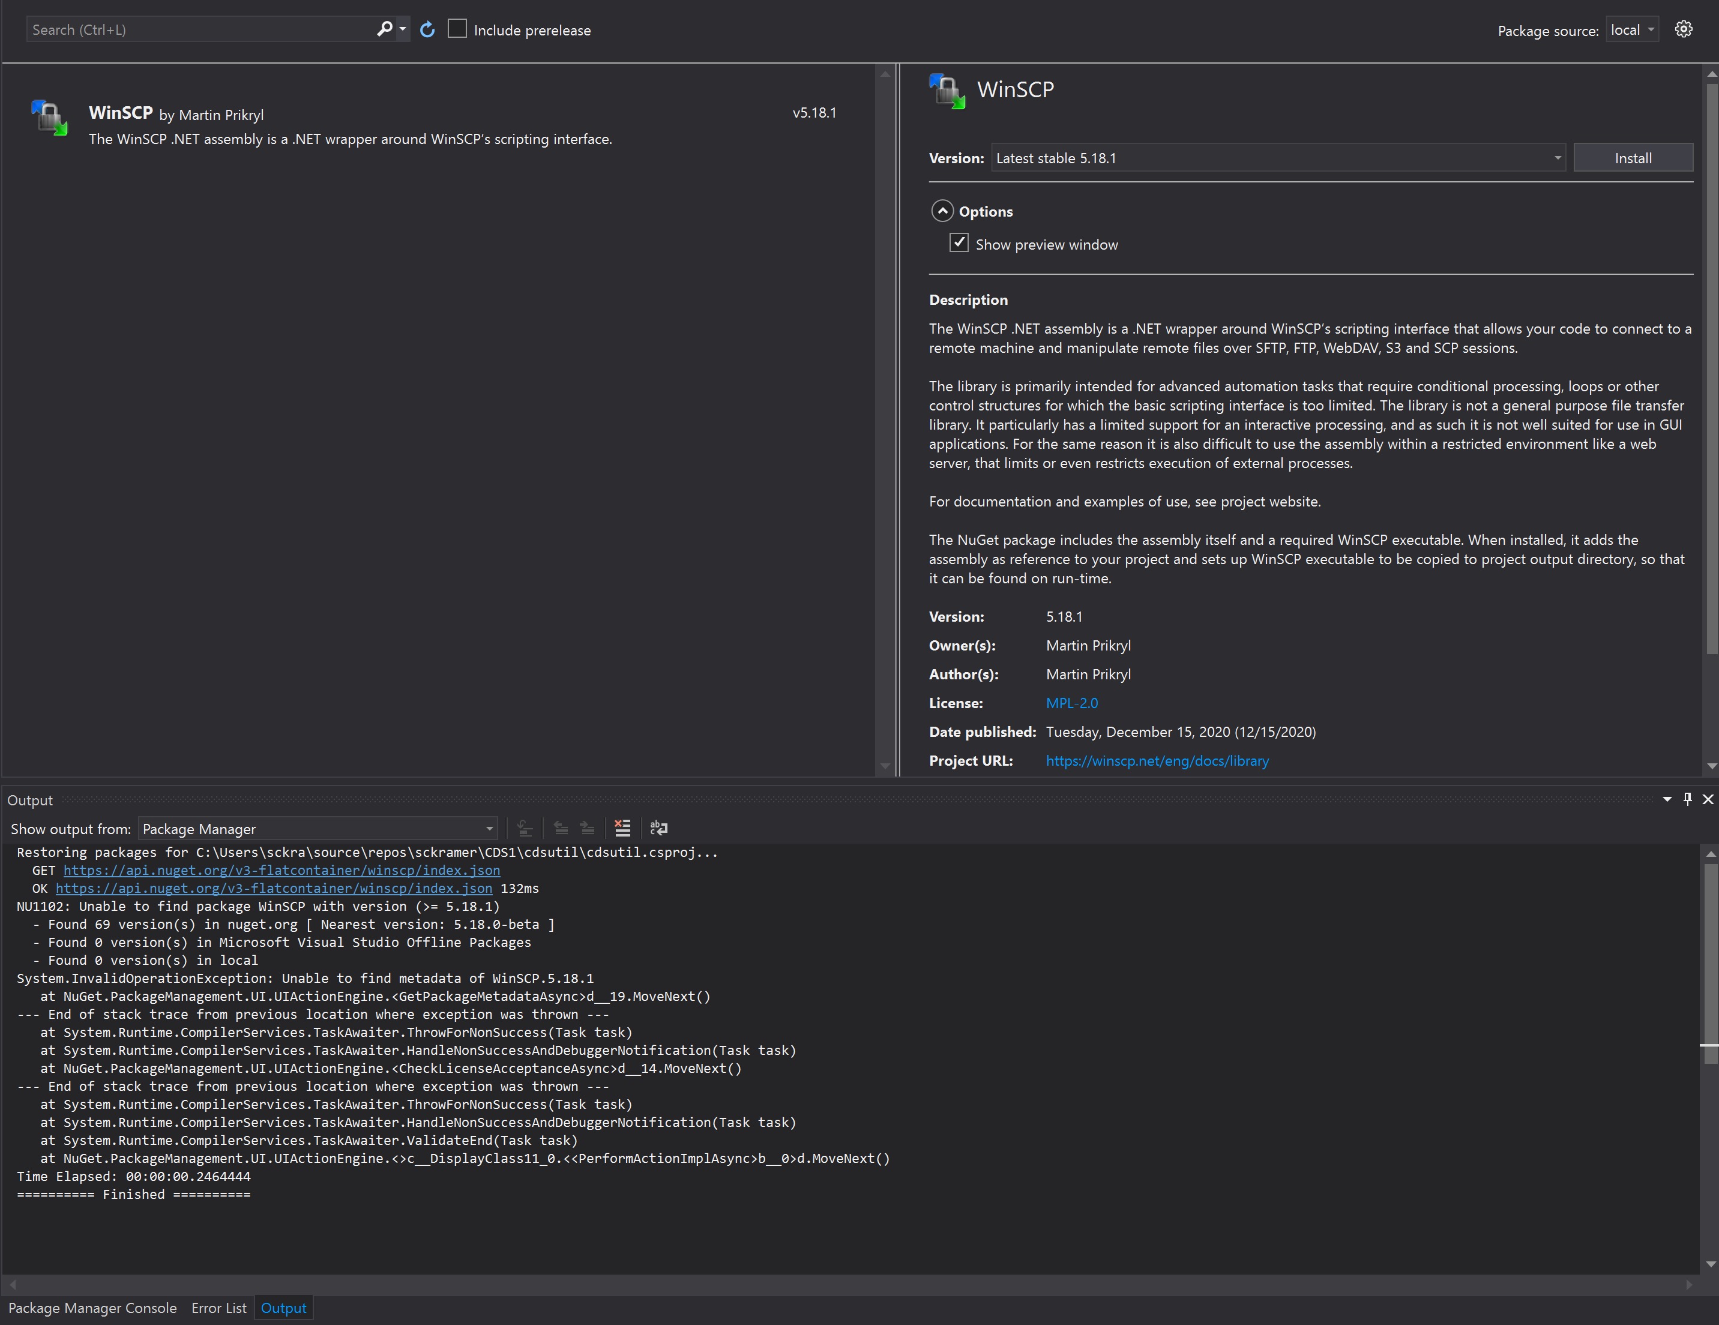Click the search magnifier icon
The width and height of the screenshot is (1719, 1325).
point(384,29)
